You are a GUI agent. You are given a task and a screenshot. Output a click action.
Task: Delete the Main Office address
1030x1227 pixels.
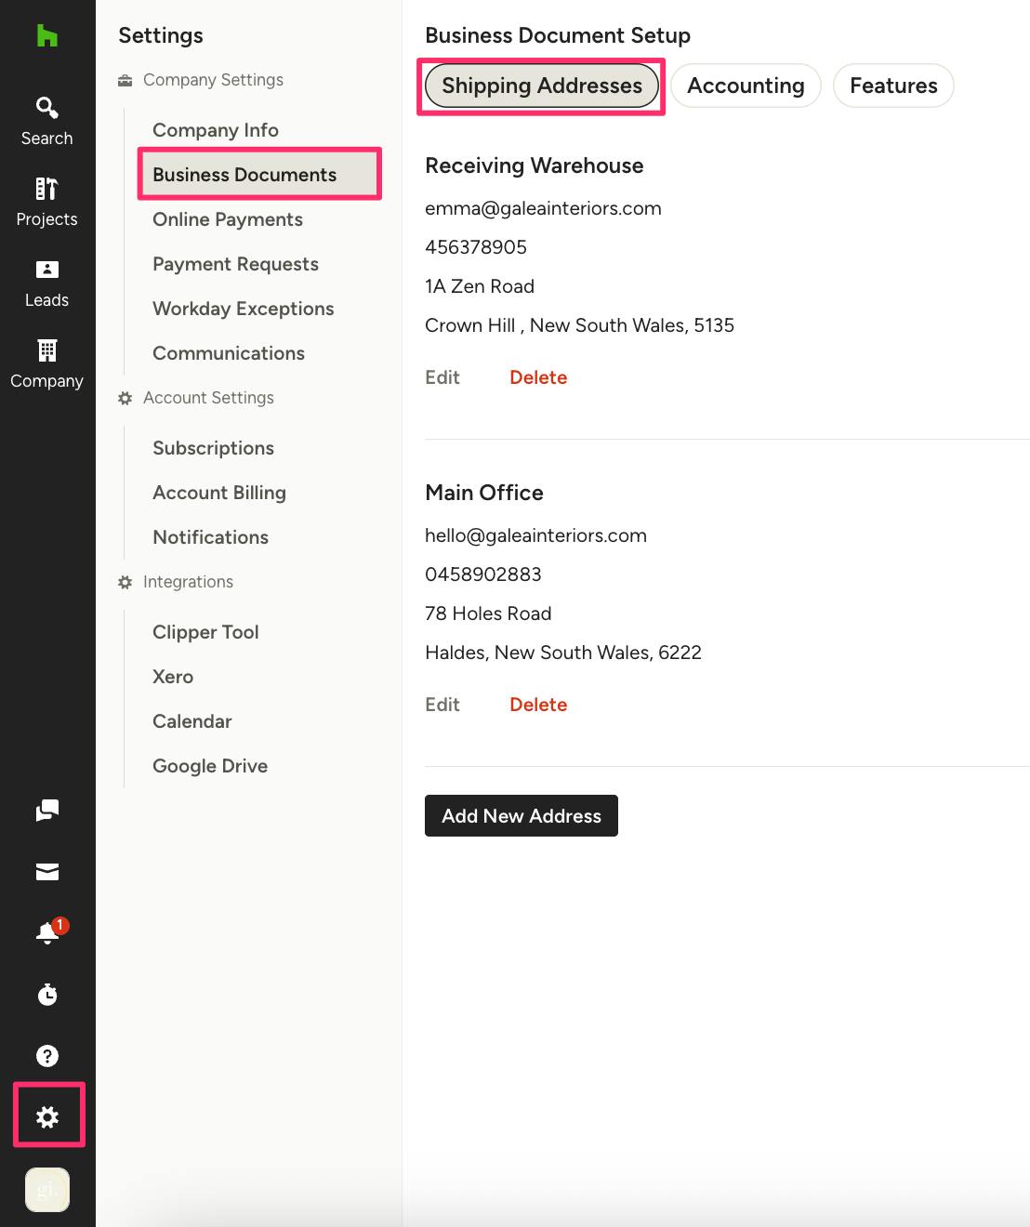(538, 705)
